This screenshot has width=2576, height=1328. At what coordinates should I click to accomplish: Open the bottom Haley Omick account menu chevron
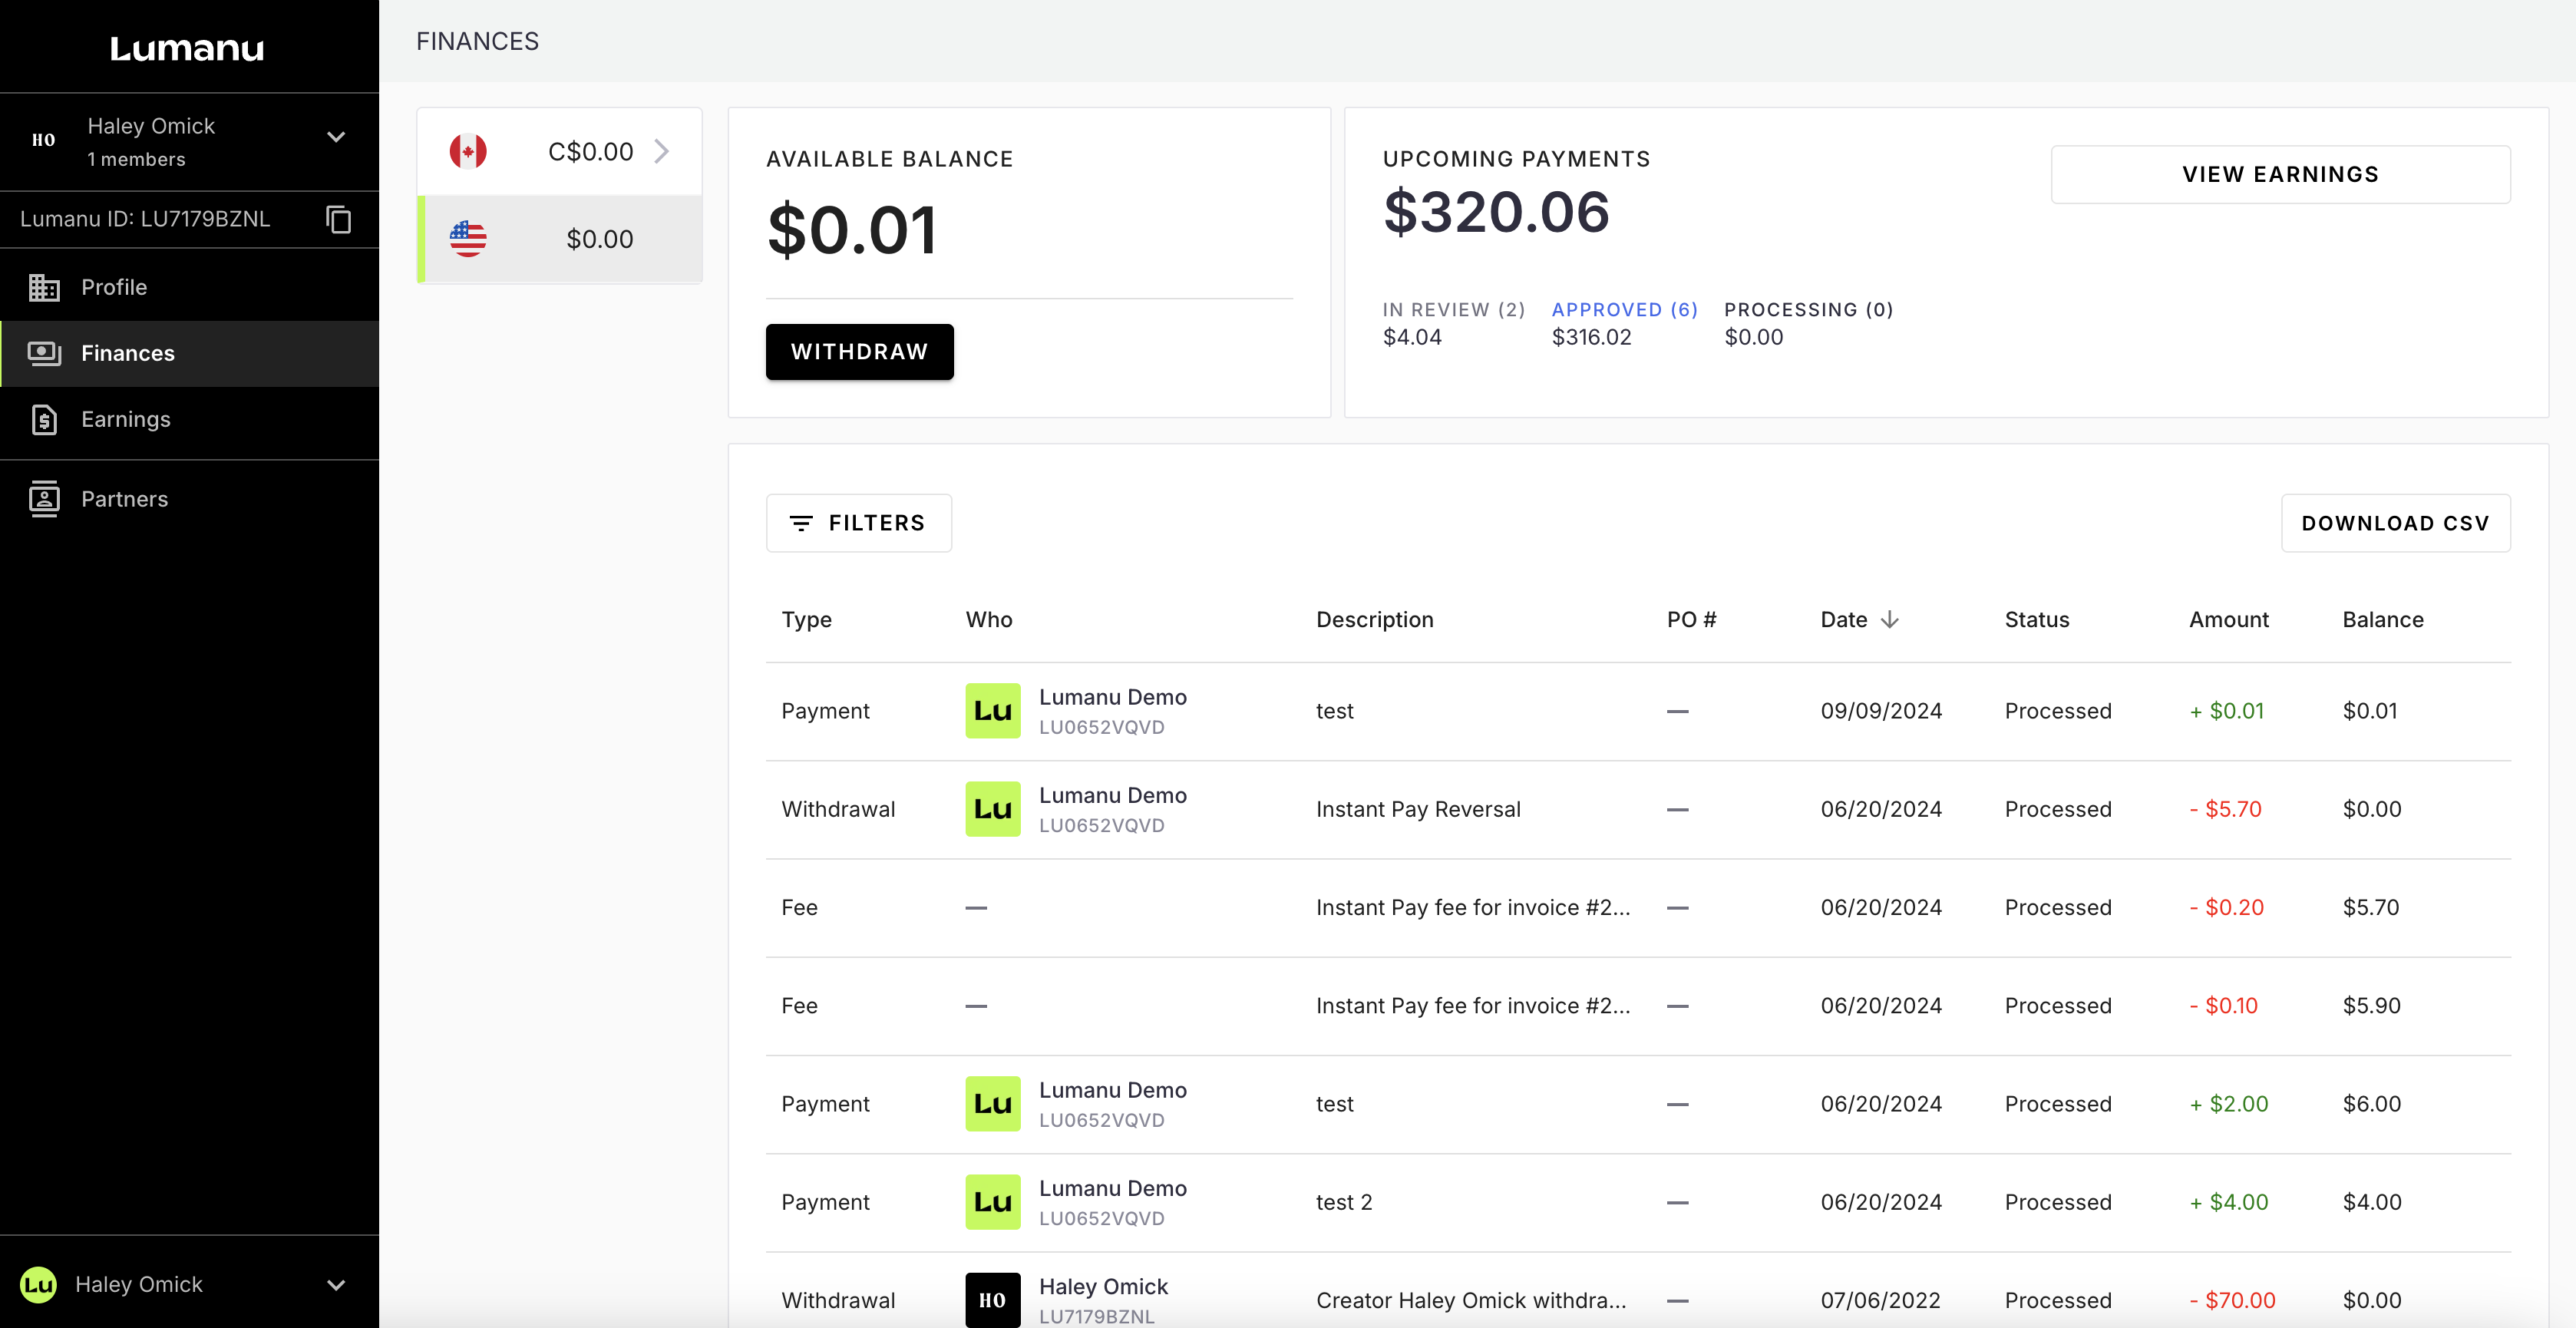[336, 1285]
